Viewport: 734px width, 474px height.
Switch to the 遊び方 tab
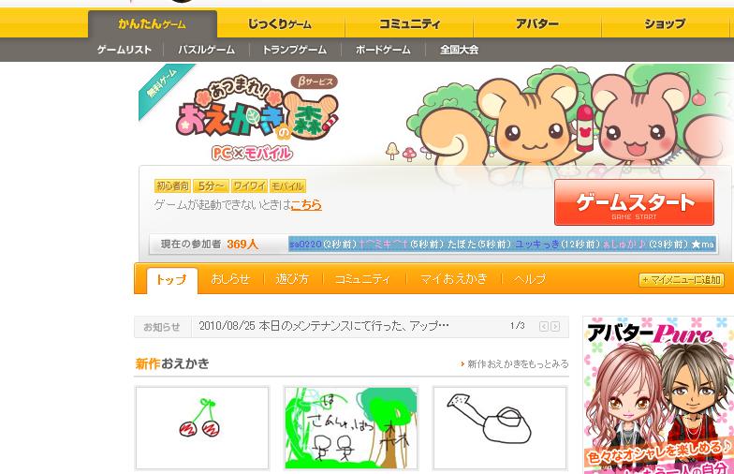coord(292,279)
